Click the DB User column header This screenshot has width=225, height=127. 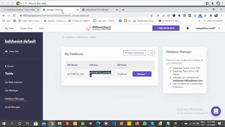94,65
